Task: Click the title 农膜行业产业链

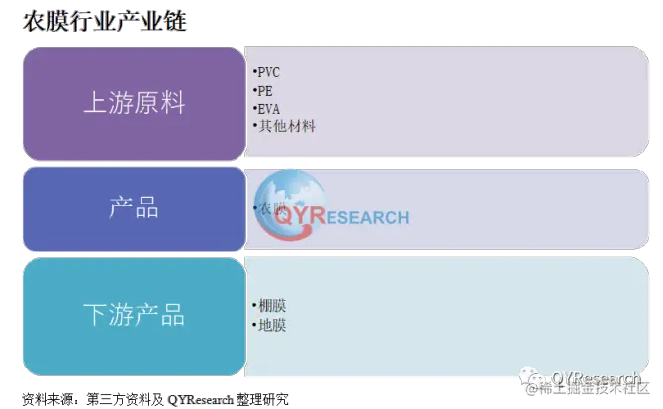Action: (105, 21)
